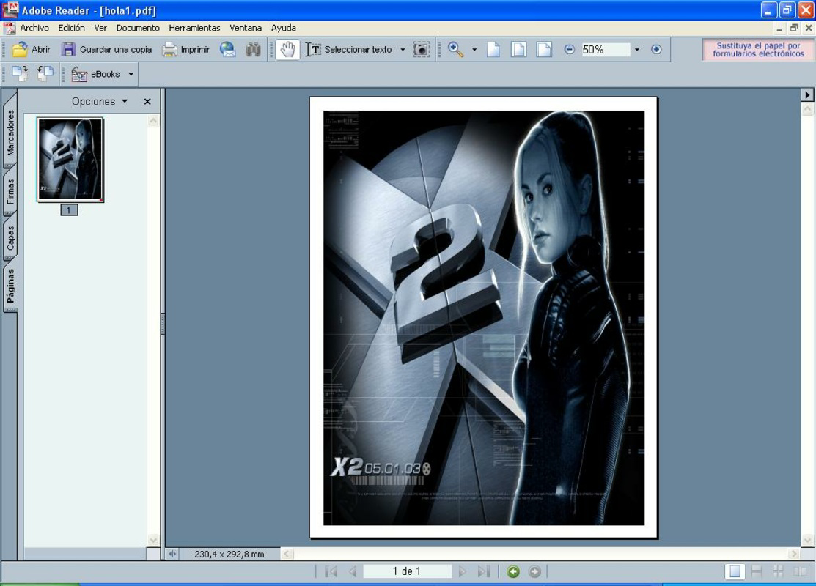Click page number label 1 under thumbnail
Viewport: 816px width, 586px height.
[x=69, y=210]
